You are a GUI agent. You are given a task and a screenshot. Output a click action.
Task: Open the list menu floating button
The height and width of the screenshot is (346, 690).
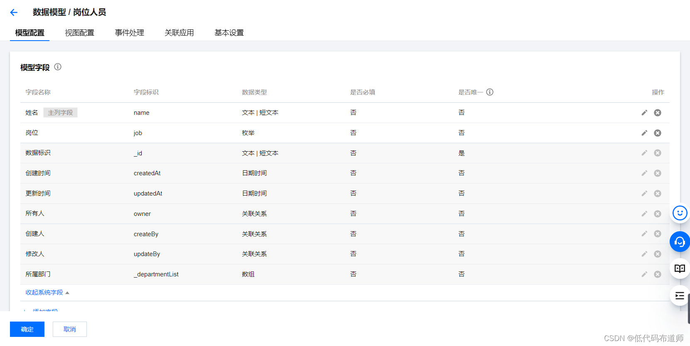click(680, 295)
